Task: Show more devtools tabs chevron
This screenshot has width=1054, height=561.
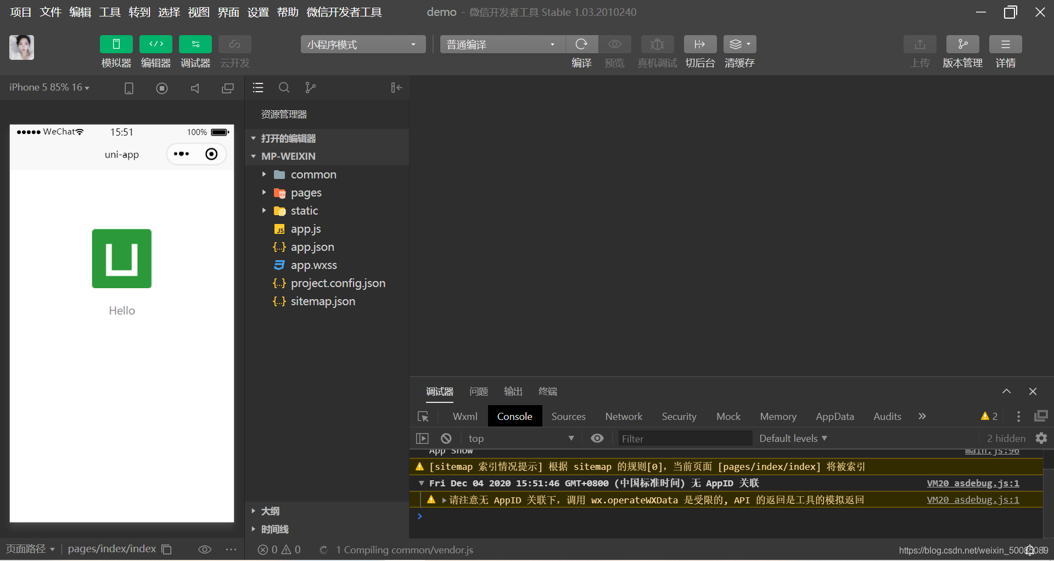Action: point(922,417)
